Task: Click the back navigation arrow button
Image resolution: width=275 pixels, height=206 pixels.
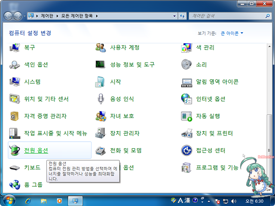Action: (x=8, y=16)
